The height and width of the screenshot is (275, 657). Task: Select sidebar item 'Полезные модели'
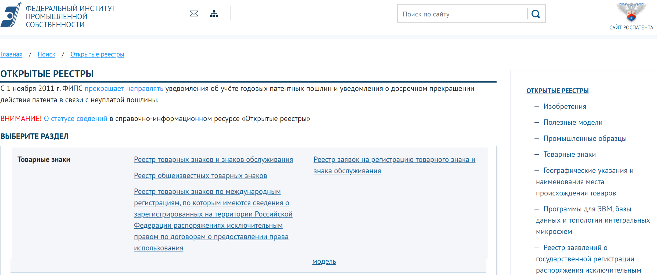tap(573, 122)
